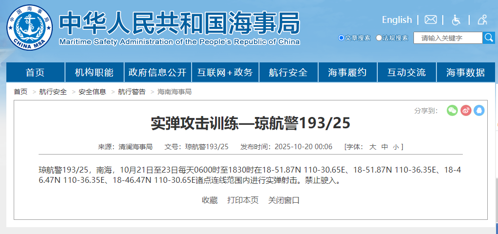
Task: Click the magnifying glass search button
Action: [489, 38]
